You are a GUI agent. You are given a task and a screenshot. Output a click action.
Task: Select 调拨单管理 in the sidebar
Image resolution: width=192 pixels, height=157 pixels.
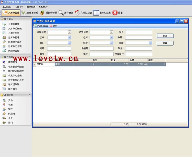[x=14, y=51]
